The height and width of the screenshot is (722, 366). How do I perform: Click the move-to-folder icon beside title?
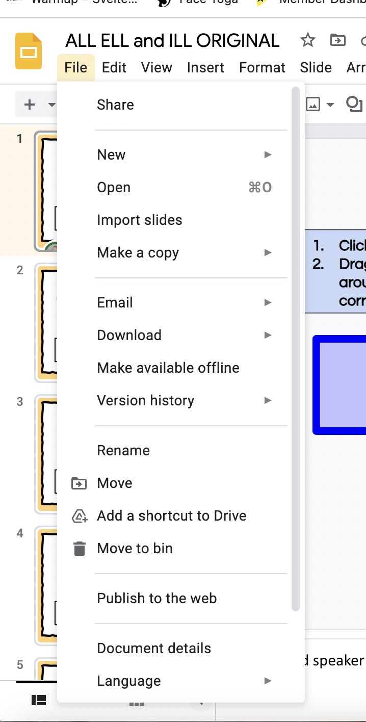tap(337, 40)
